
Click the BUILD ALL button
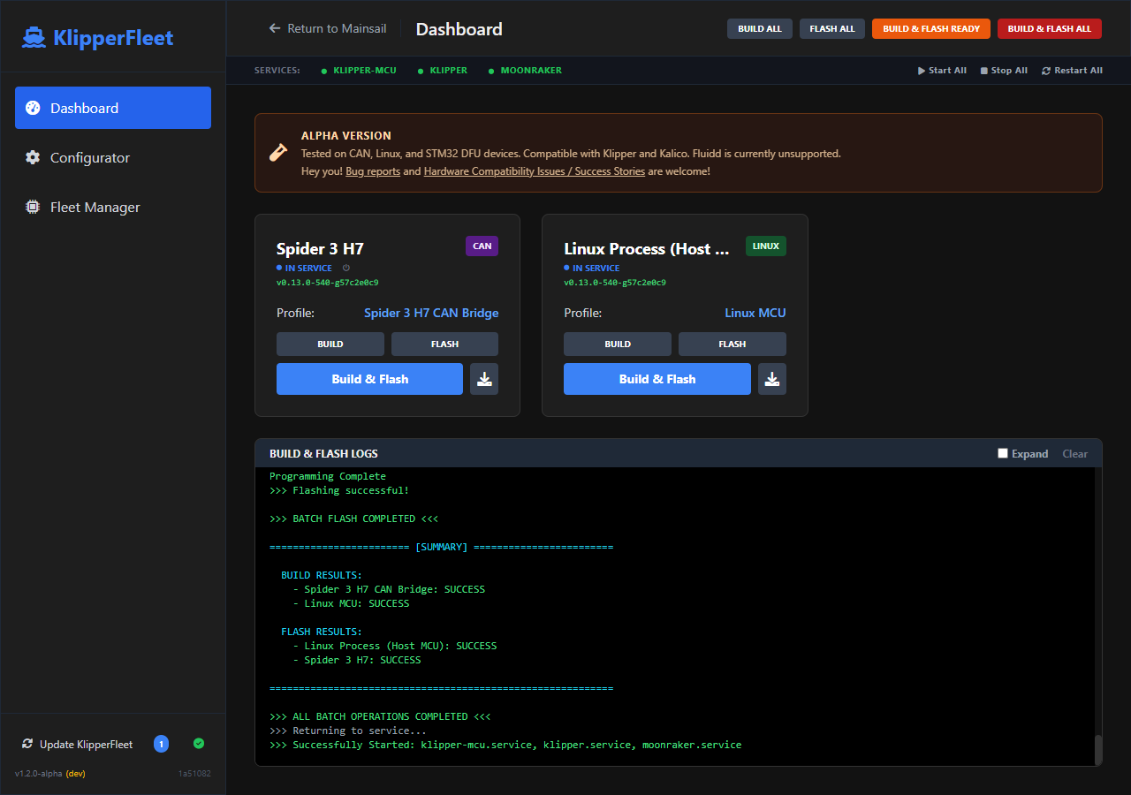coord(760,28)
